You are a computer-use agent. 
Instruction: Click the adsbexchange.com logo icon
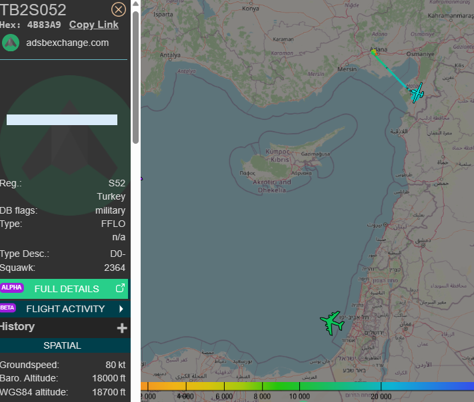(11, 43)
